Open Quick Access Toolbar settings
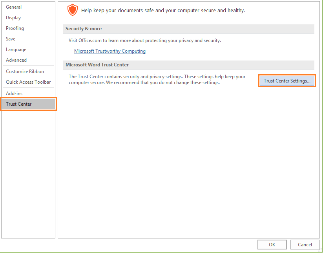This screenshot has height=253, width=323. tap(28, 82)
